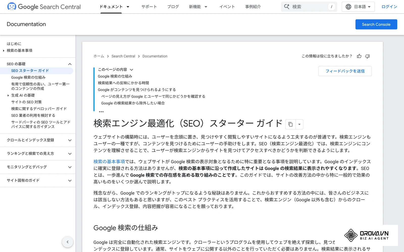Click フィードバックを送信 button
Image resolution: width=404 pixels, height=252 pixels.
pos(345,71)
